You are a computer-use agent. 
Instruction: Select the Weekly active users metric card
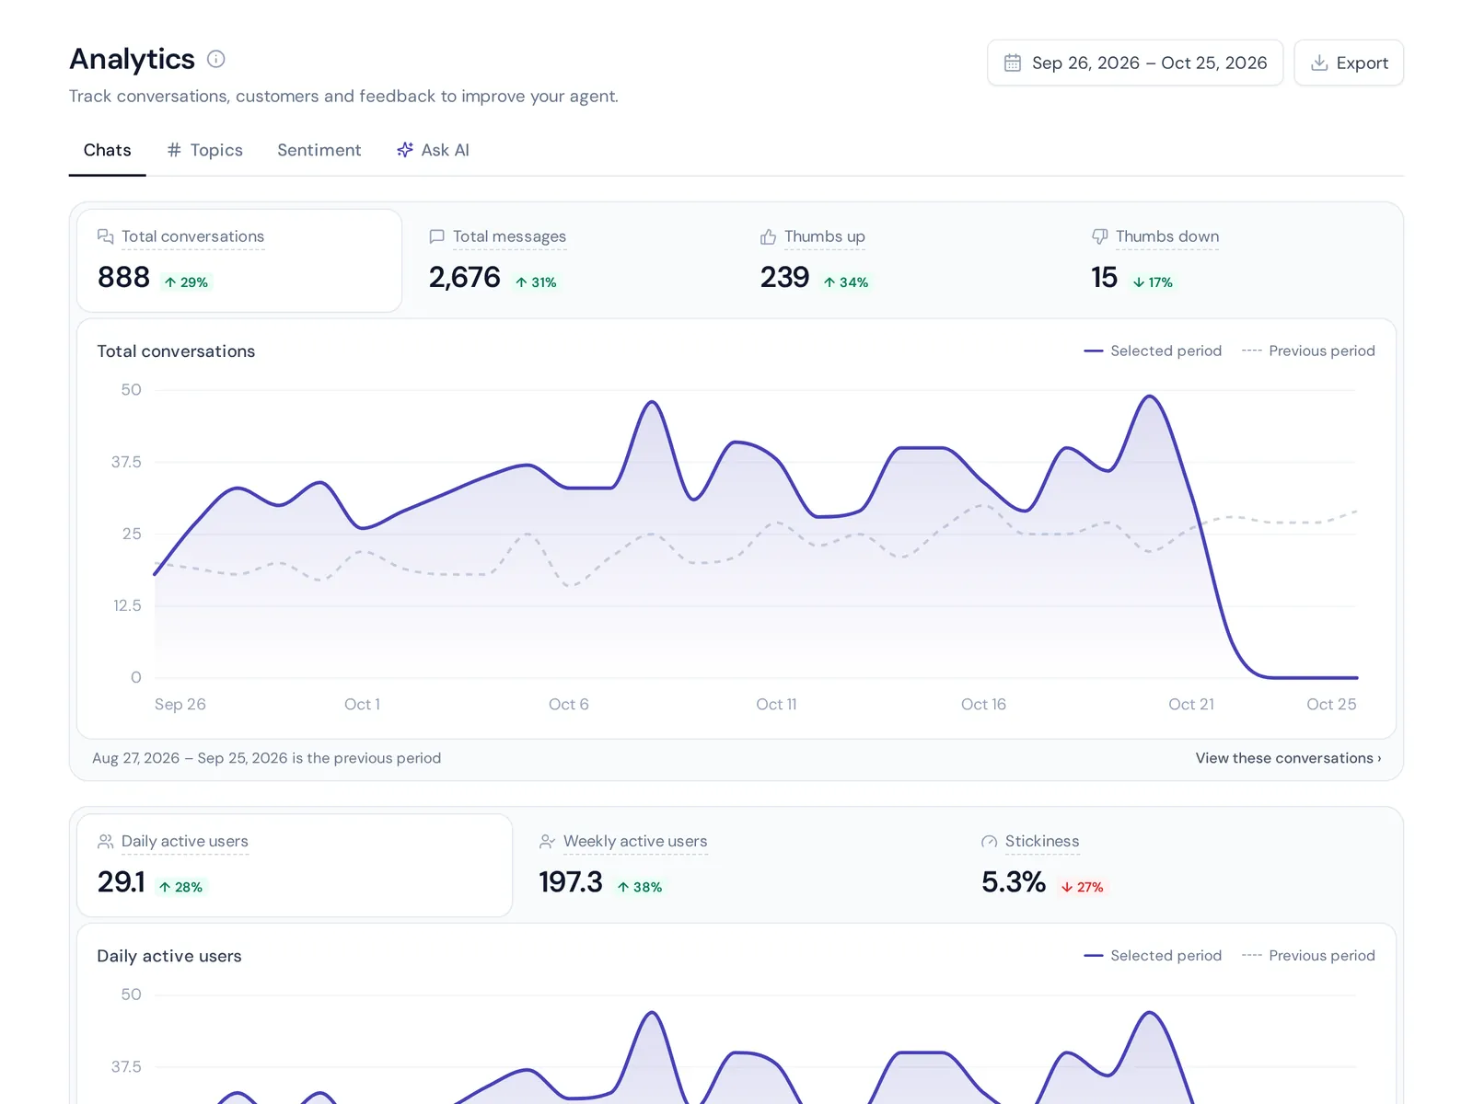[x=736, y=866]
